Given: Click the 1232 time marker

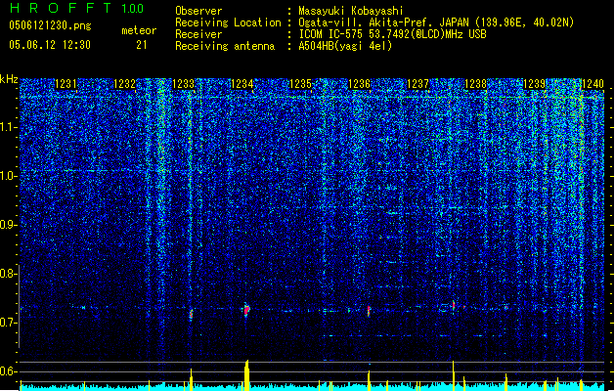Looking at the screenshot, I should 124,84.
